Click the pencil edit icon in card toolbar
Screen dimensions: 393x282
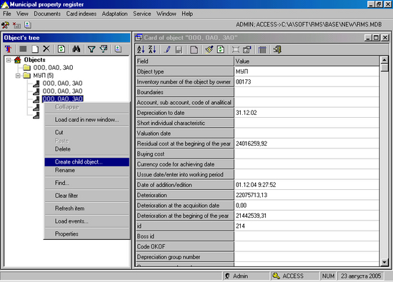(x=167, y=49)
